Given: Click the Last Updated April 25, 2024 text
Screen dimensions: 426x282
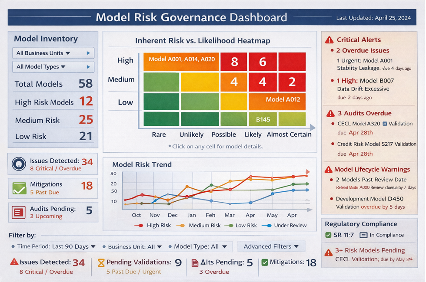Looking at the screenshot, I should coord(373,18).
